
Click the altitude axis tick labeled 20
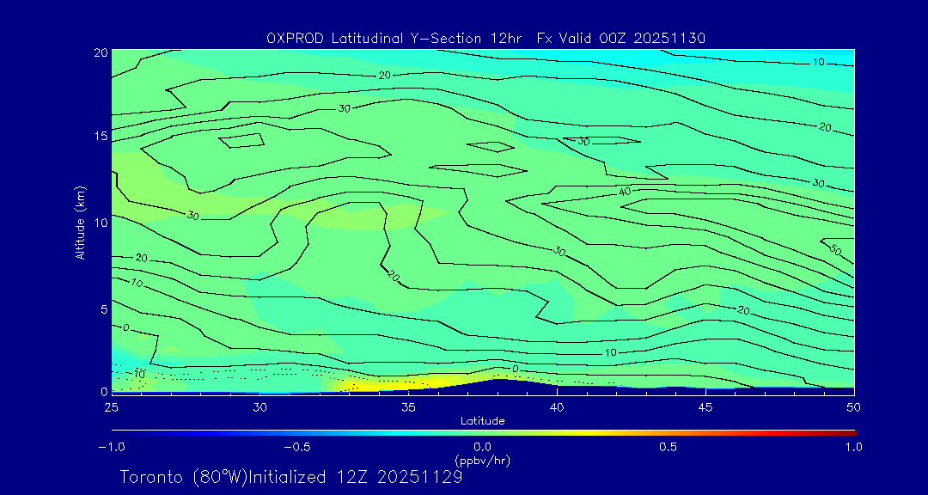[x=99, y=52]
